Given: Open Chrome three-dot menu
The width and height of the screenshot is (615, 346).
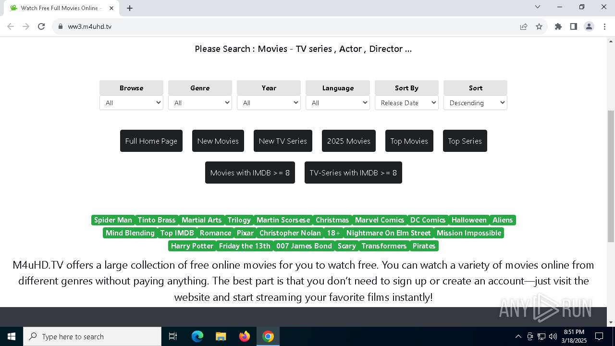Looking at the screenshot, I should coord(604,26).
